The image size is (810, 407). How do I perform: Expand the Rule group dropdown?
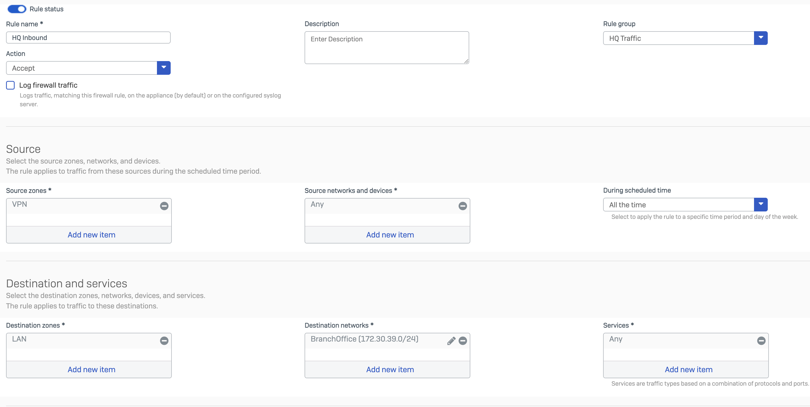[x=760, y=38]
